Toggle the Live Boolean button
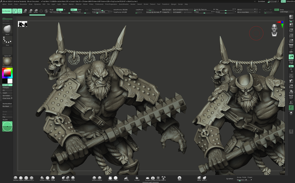 [x=6, y=11]
